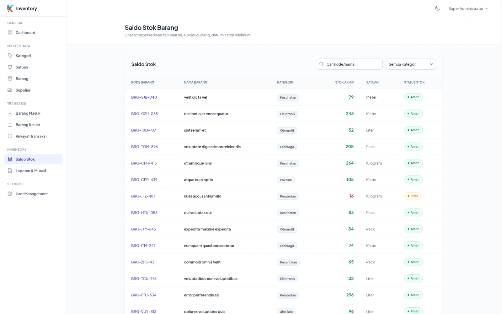The height and width of the screenshot is (314, 502).
Task: Select Laporan & Mutasi in sidebar
Action: click(x=33, y=171)
